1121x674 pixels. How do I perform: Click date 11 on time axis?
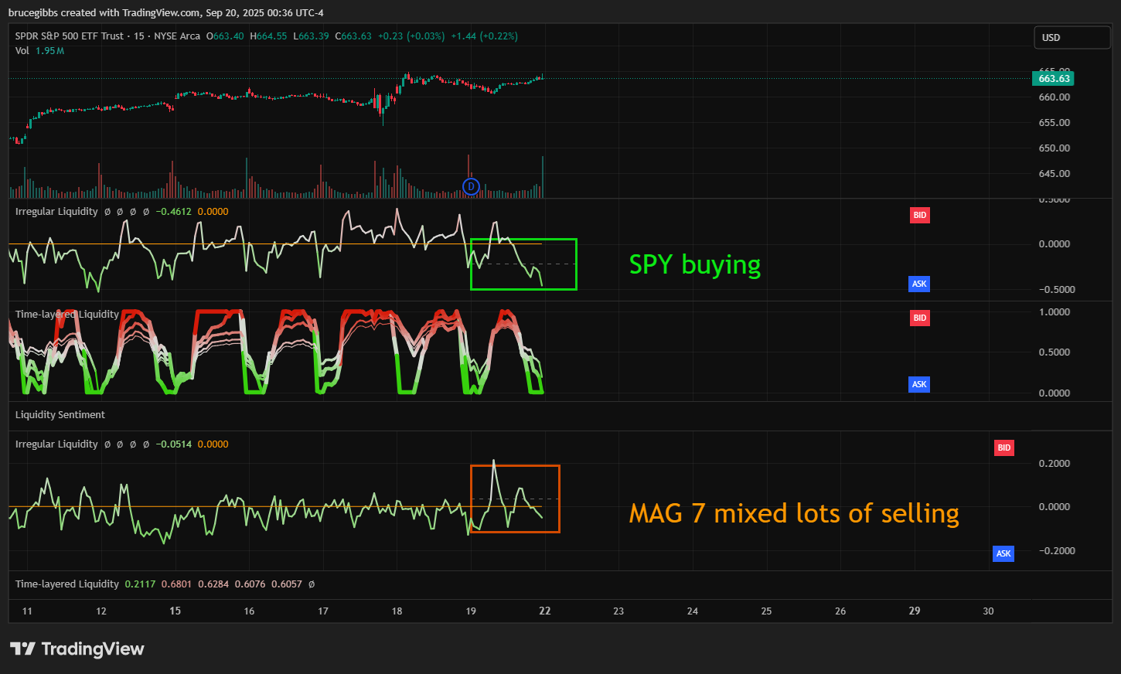pyautogui.click(x=27, y=611)
